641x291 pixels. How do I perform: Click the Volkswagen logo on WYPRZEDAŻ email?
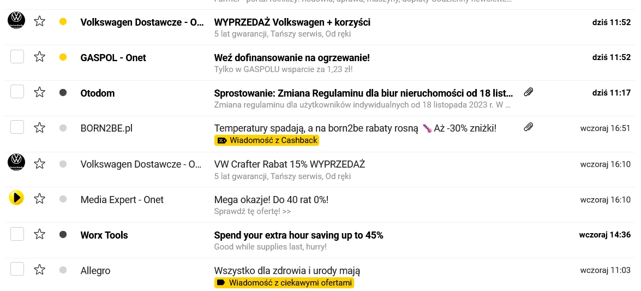[x=17, y=20]
